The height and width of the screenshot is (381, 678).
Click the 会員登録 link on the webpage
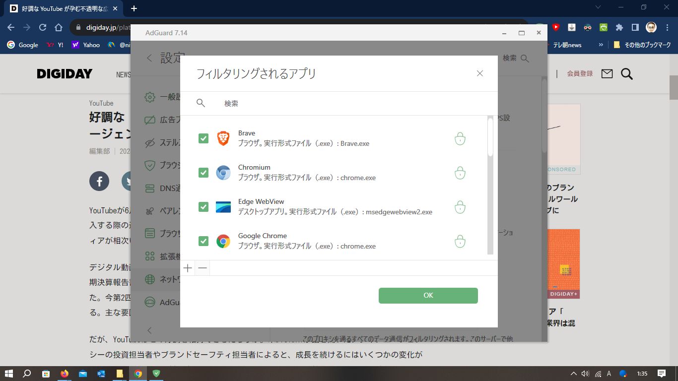pos(580,72)
